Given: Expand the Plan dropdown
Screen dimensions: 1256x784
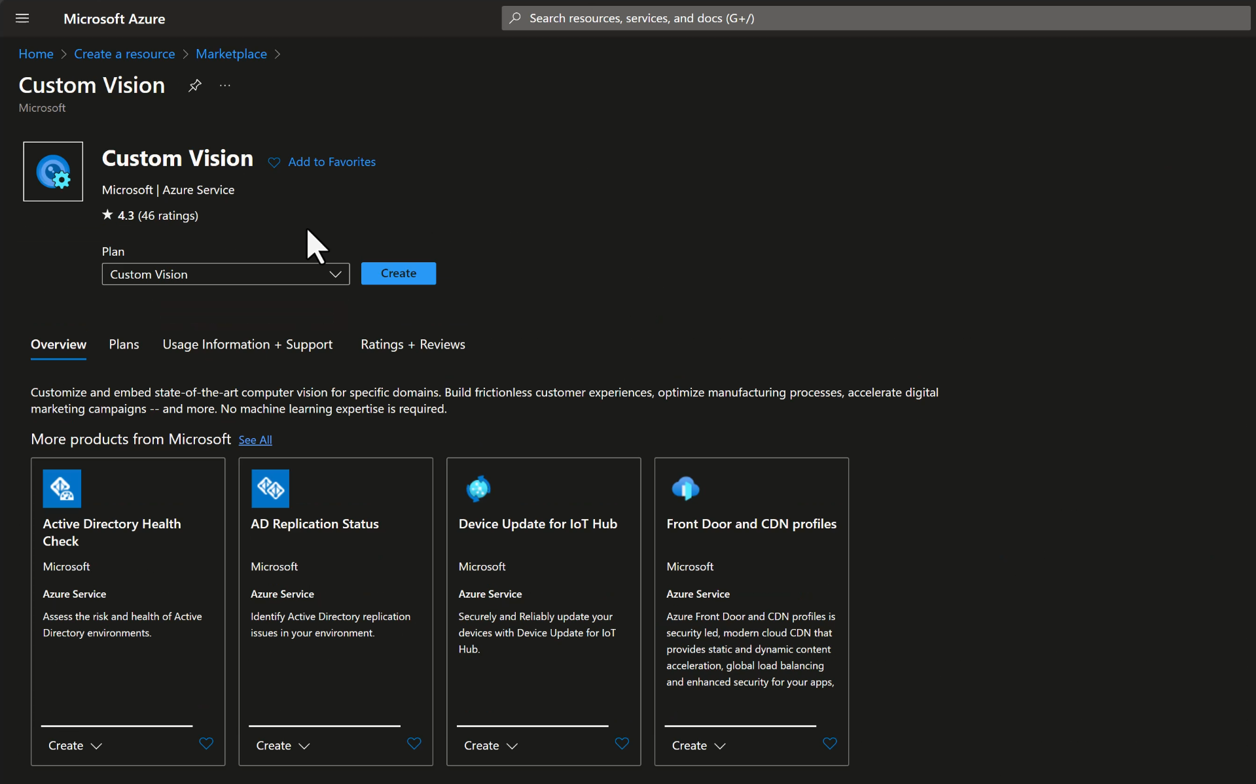Looking at the screenshot, I should tap(226, 274).
